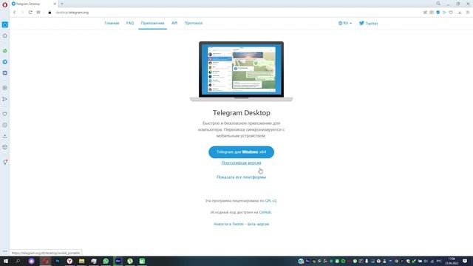Open the three-dot sidebar setup menu
Screen dimensions: 473x266
(x=5, y=251)
